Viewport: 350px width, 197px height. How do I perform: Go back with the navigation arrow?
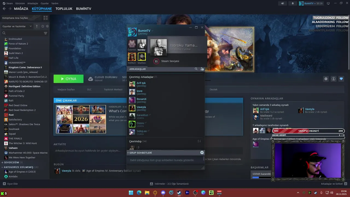4,9
